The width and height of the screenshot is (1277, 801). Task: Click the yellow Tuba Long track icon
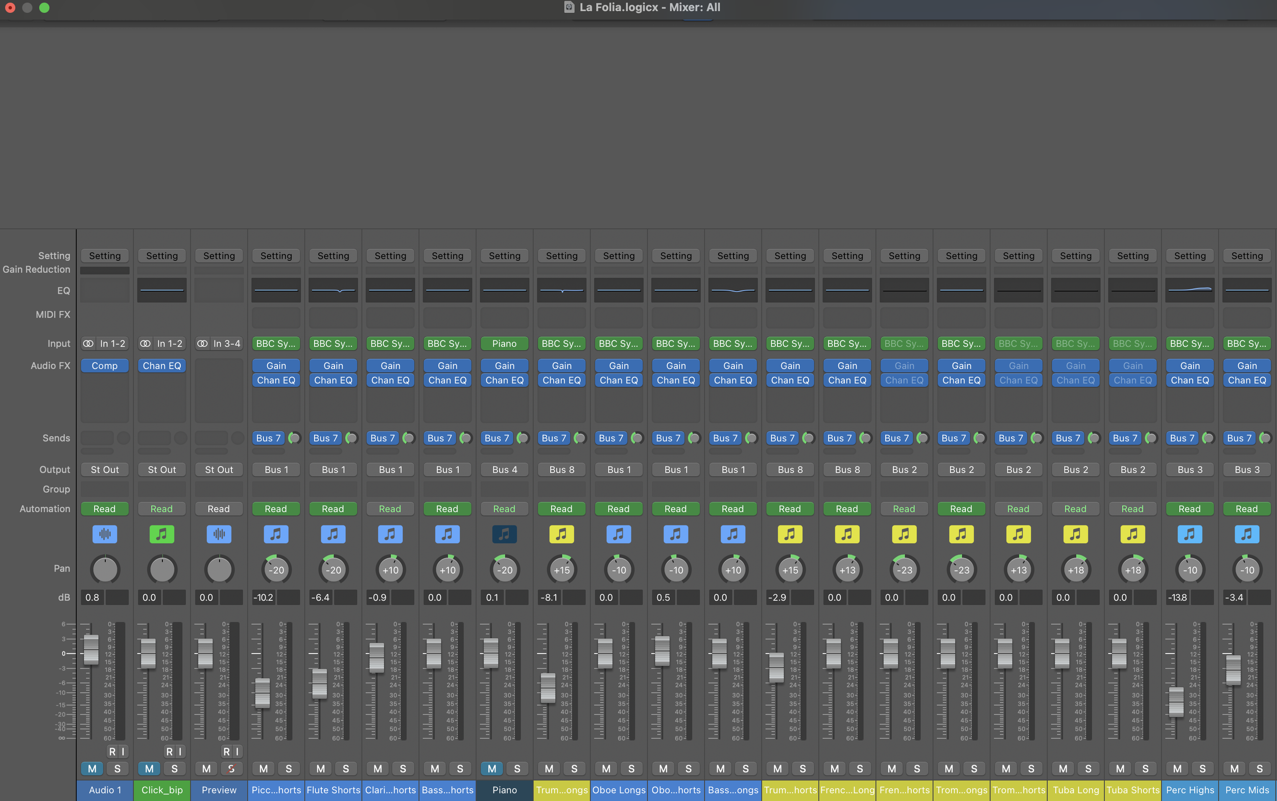[x=1075, y=534]
